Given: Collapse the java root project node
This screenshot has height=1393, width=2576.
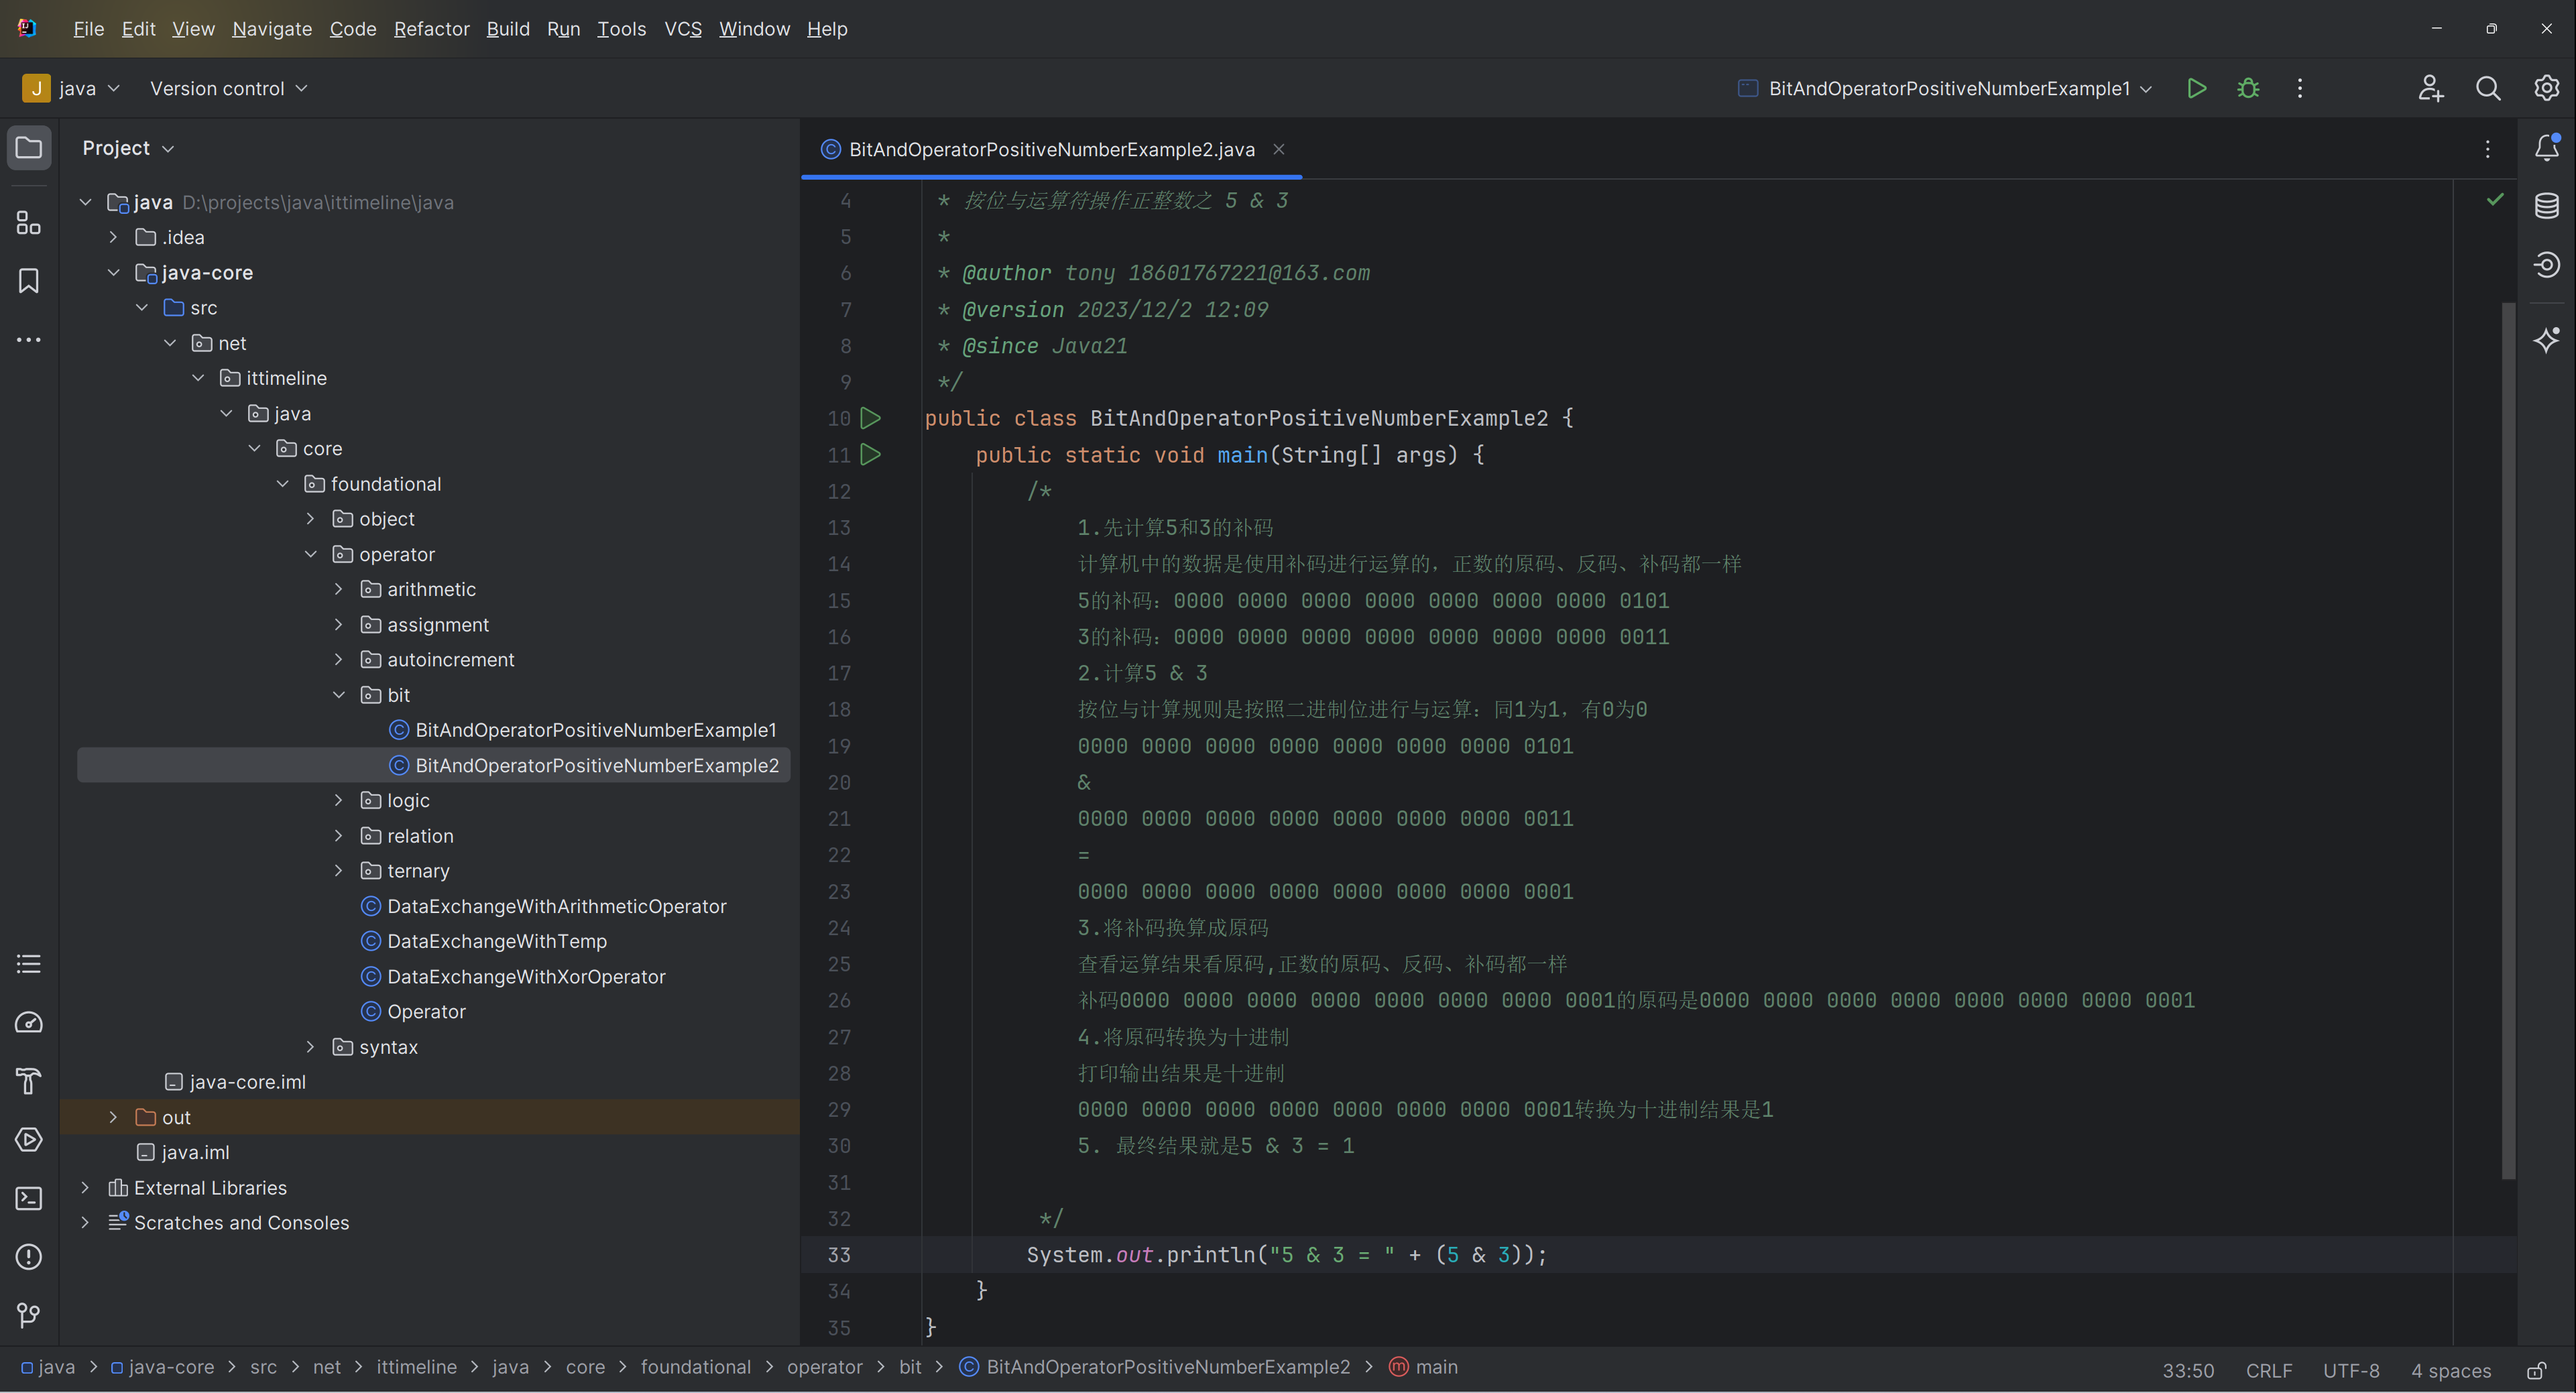Looking at the screenshot, I should tap(86, 202).
